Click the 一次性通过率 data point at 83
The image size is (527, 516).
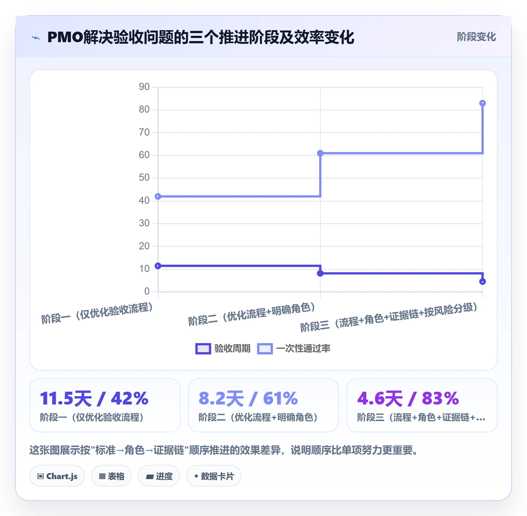[x=483, y=103]
